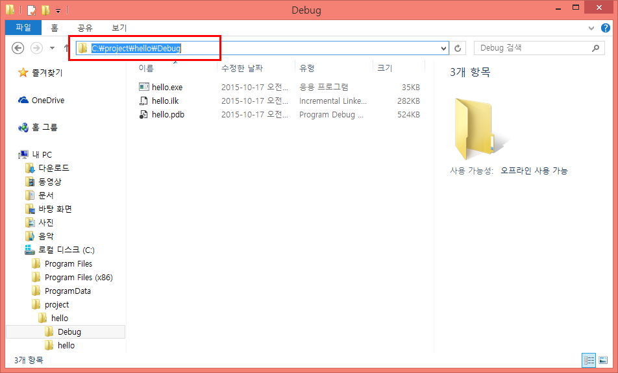The height and width of the screenshot is (373, 618).
Task: Open Program Files folder in tree
Action: click(68, 263)
